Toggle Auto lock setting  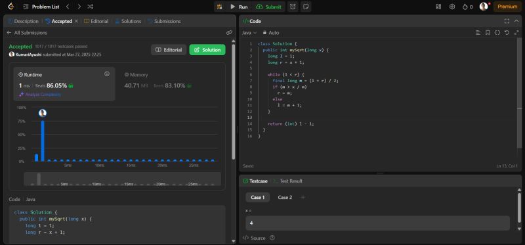tap(271, 33)
